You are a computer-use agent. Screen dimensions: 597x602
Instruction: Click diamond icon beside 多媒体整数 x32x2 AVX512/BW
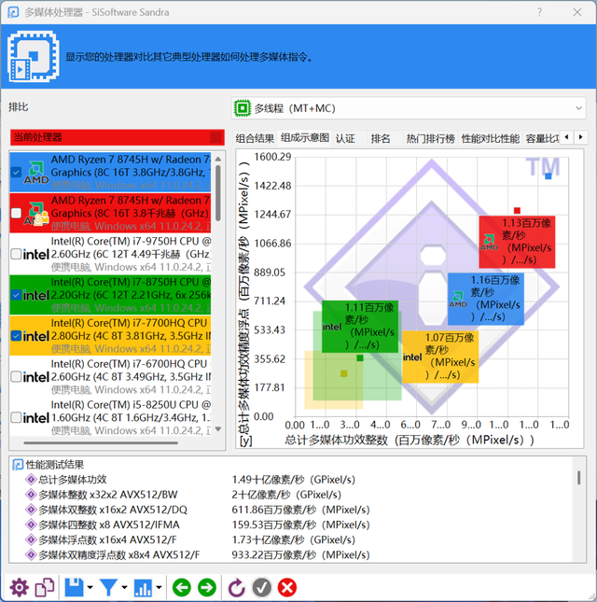click(31, 495)
